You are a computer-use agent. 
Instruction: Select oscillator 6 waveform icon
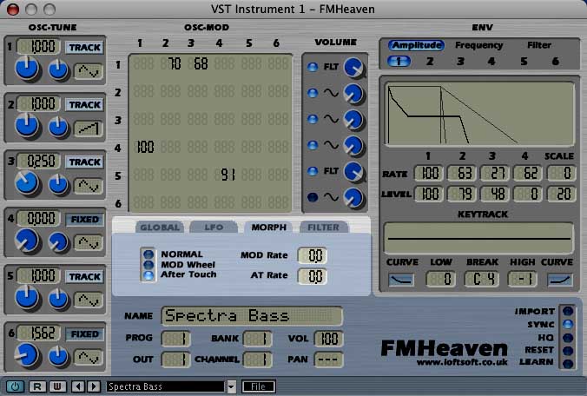coord(88,357)
